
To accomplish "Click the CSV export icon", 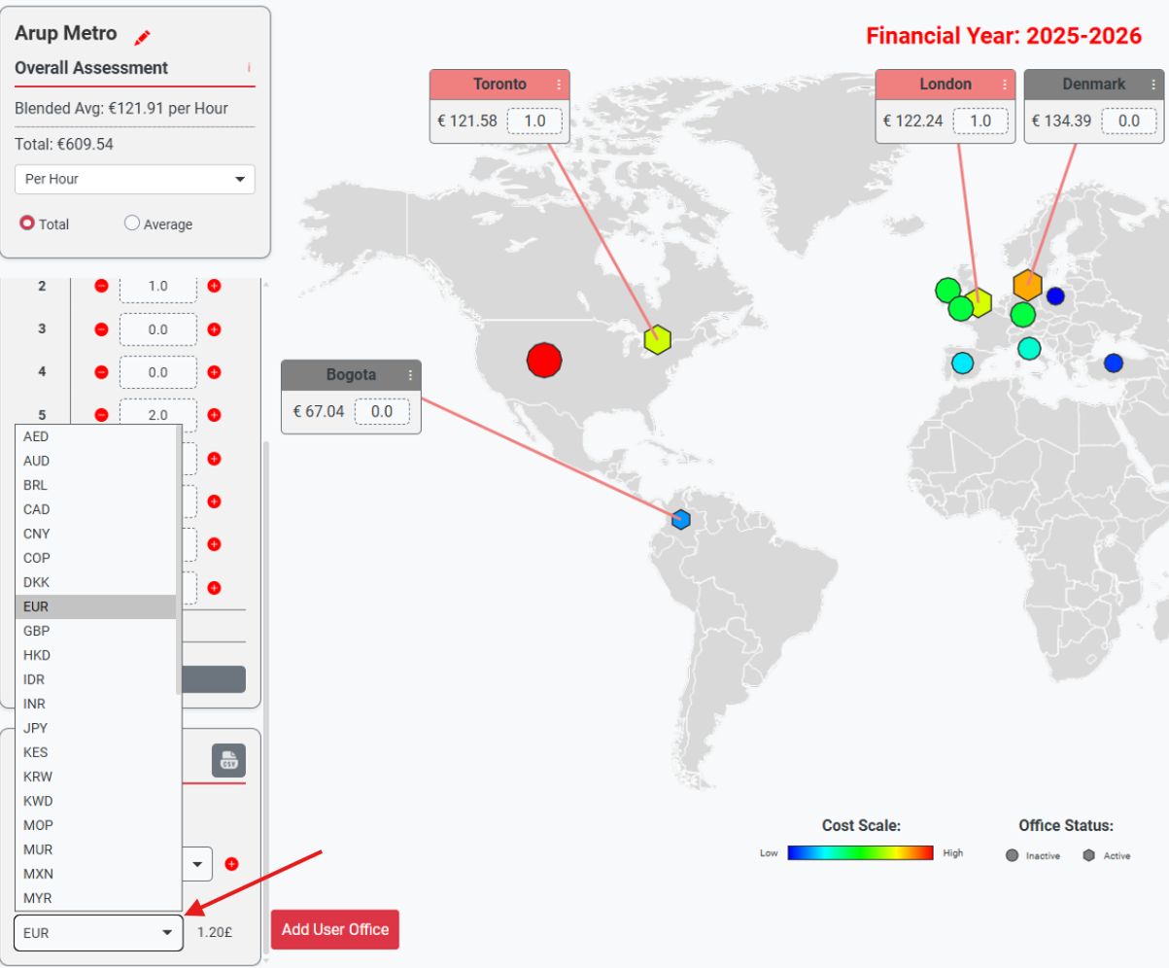I will pos(229,760).
